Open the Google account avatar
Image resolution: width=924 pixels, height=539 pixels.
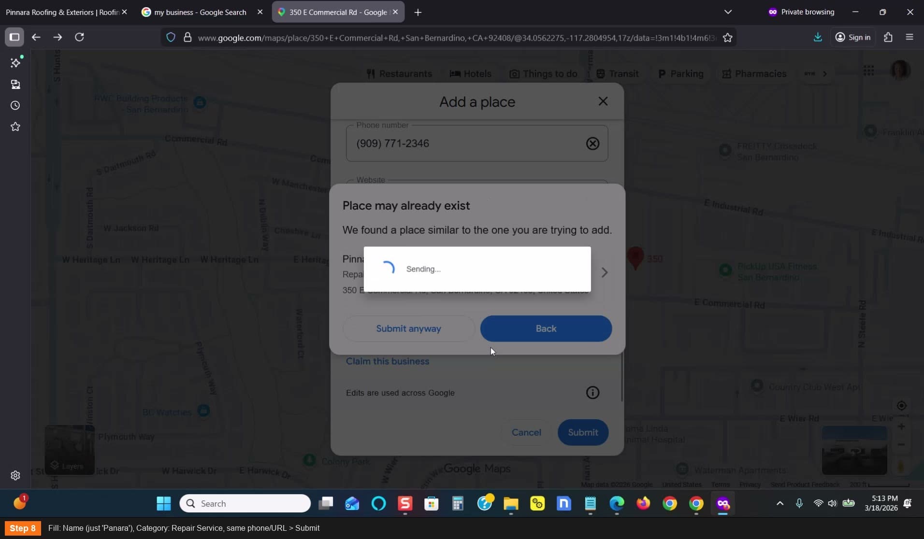pyautogui.click(x=900, y=71)
